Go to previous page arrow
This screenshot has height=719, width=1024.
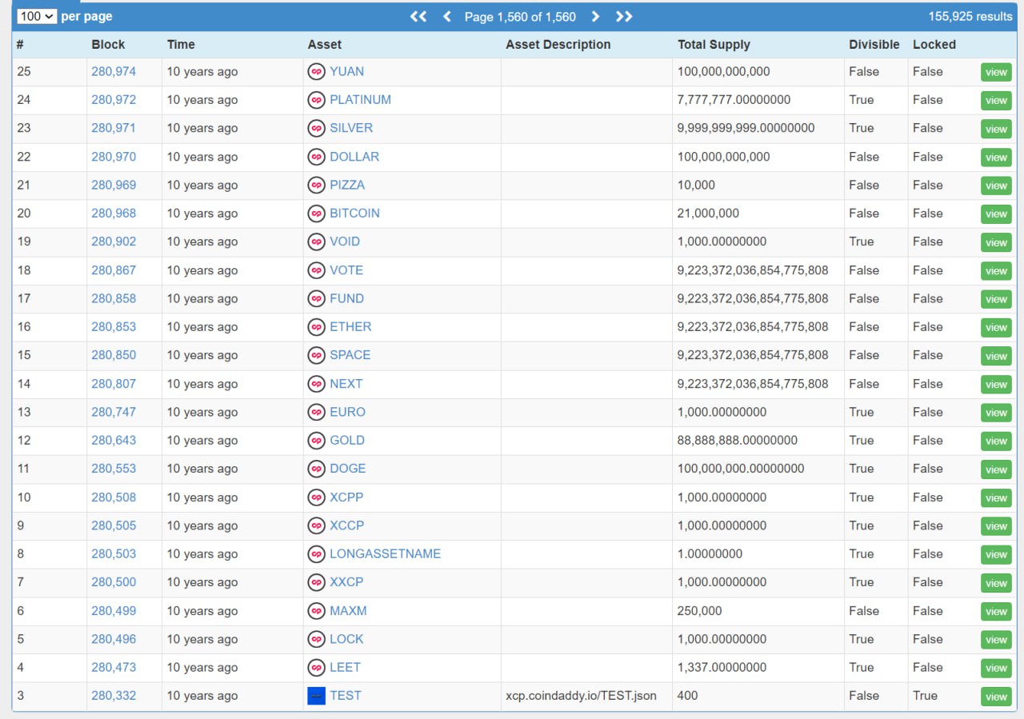coord(446,16)
